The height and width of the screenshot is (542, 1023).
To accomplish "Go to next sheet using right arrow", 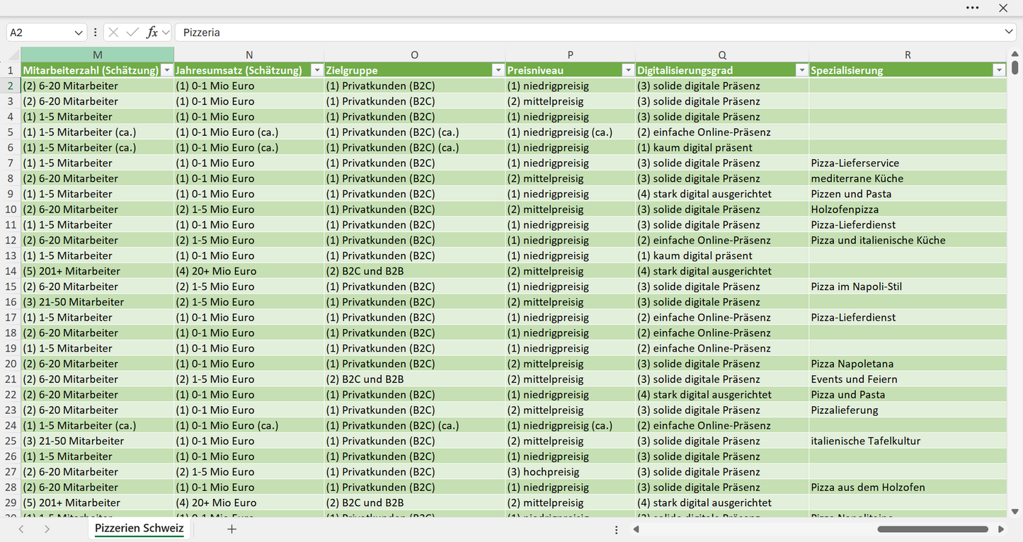I will 47,529.
